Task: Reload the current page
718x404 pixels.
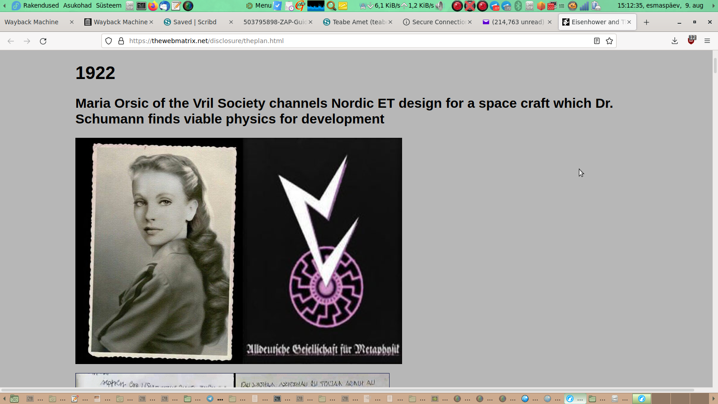Action: [x=43, y=41]
